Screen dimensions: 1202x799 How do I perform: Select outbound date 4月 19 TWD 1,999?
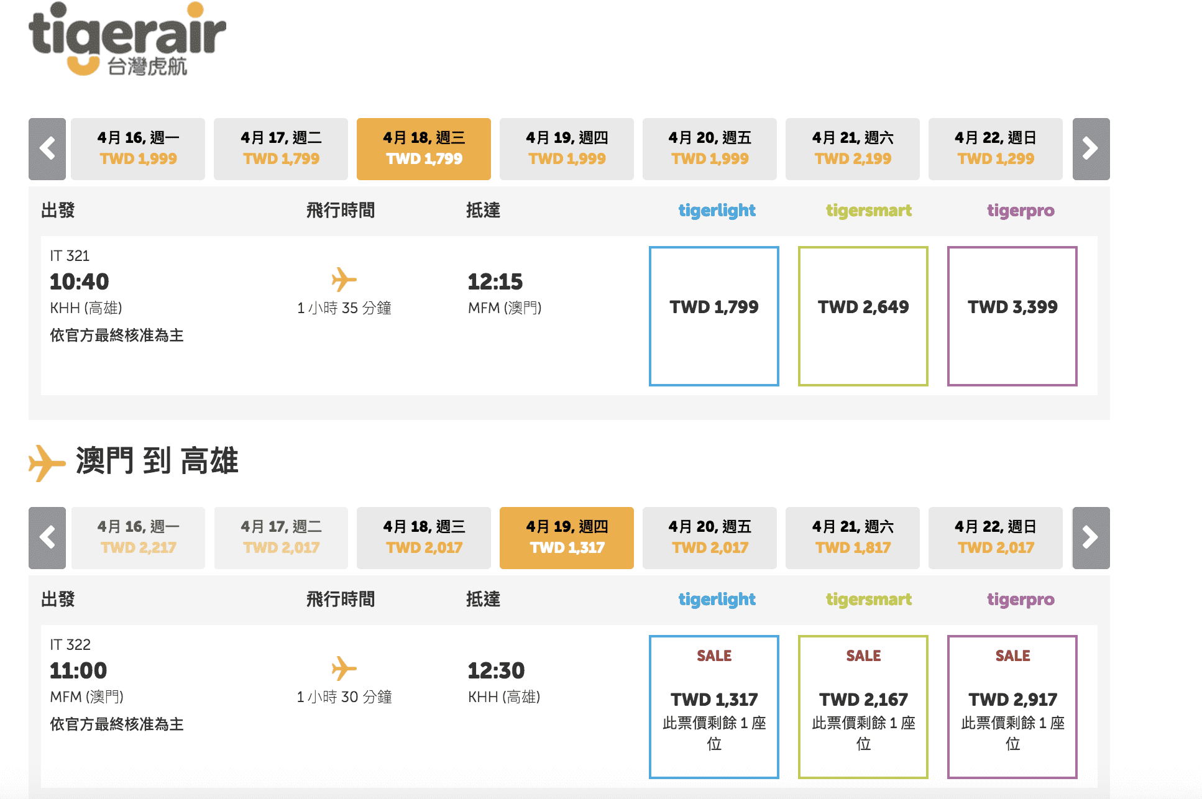[x=567, y=149]
